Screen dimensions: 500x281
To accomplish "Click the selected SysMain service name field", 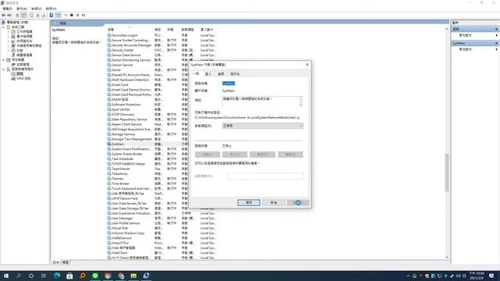I will click(x=228, y=84).
